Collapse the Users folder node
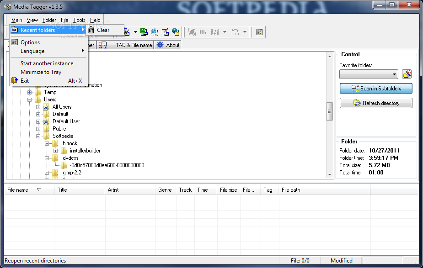The image size is (423, 268). click(x=29, y=100)
